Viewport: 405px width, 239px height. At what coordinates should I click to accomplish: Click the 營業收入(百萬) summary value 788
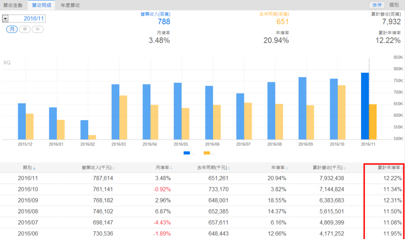164,21
